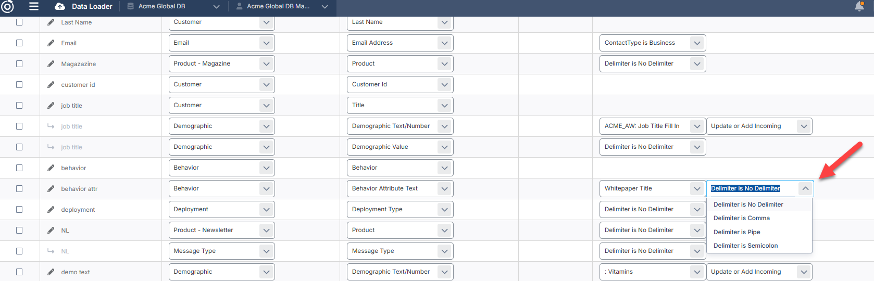Check the box for demo text row
Screen dimensions: 874x281
point(19,272)
